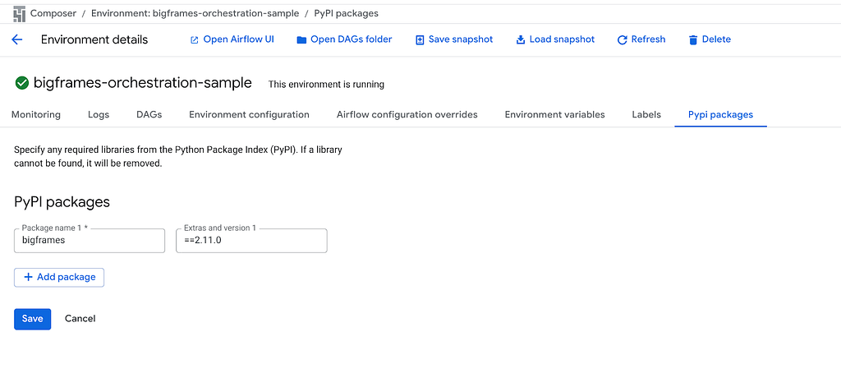
Task: Click the Composer breadcrumb link
Action: [x=53, y=14]
